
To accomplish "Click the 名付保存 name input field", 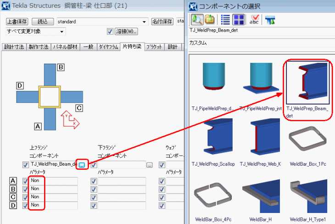I will (x=180, y=22).
